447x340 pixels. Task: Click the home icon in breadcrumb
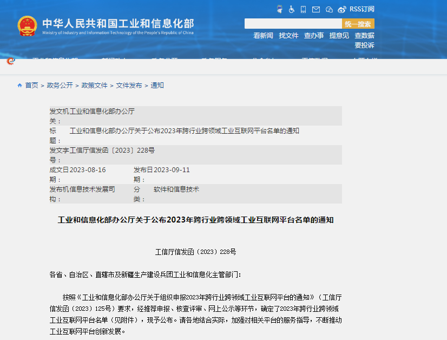20,86
